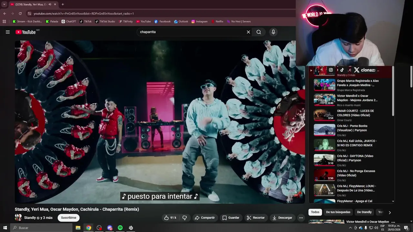This screenshot has width=413, height=232.
Task: Reload the YouTube page
Action: tap(20, 14)
